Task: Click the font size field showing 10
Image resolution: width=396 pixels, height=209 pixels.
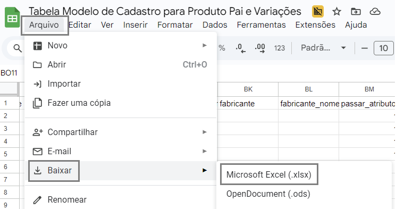Action: point(383,48)
